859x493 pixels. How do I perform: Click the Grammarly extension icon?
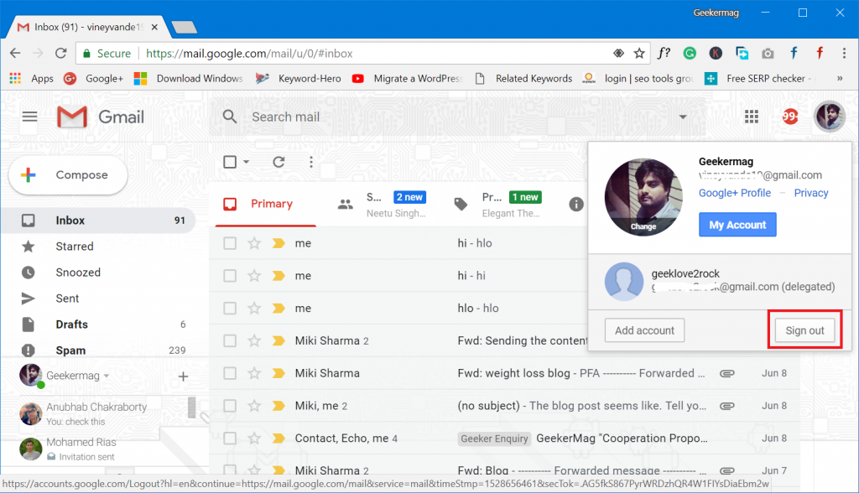pos(690,53)
